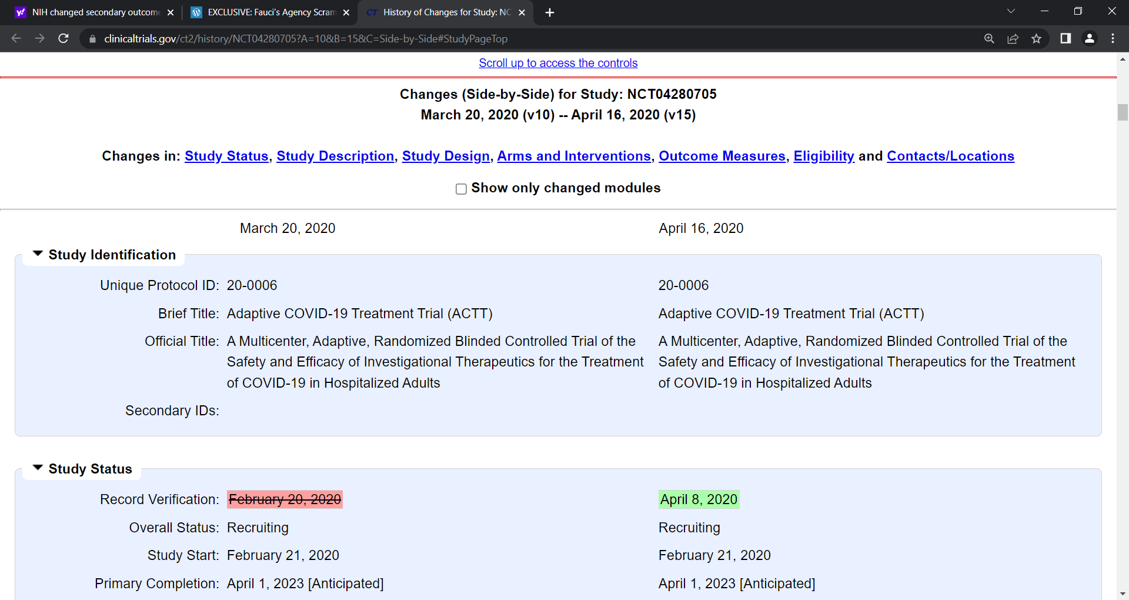Open the browser profile icon

pyautogui.click(x=1089, y=38)
